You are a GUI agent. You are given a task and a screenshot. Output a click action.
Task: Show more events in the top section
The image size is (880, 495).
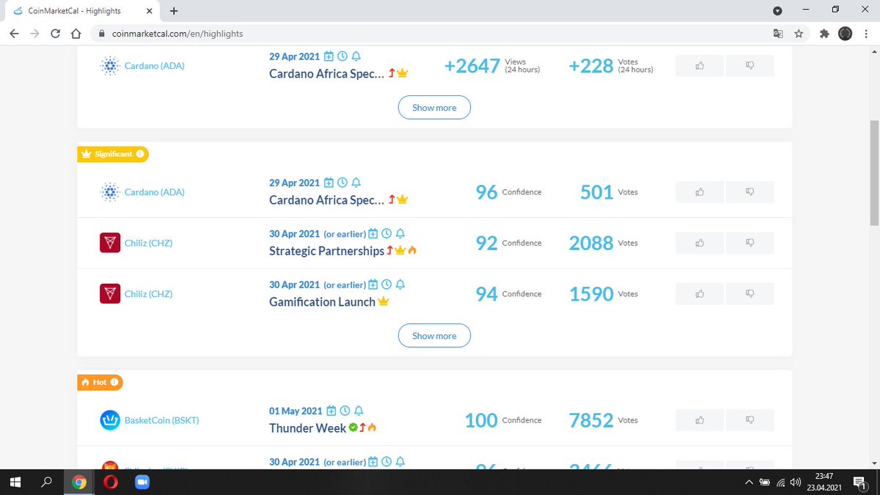(434, 108)
